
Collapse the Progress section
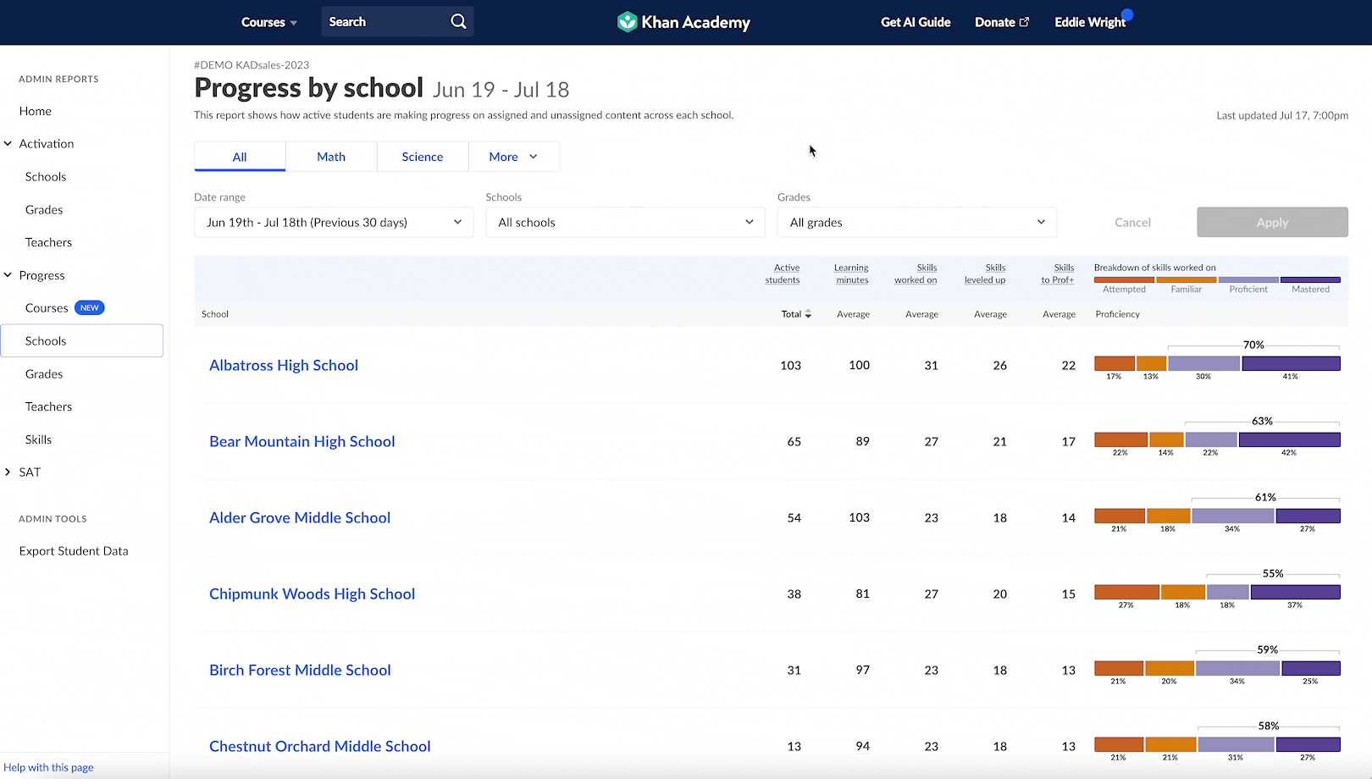8,275
